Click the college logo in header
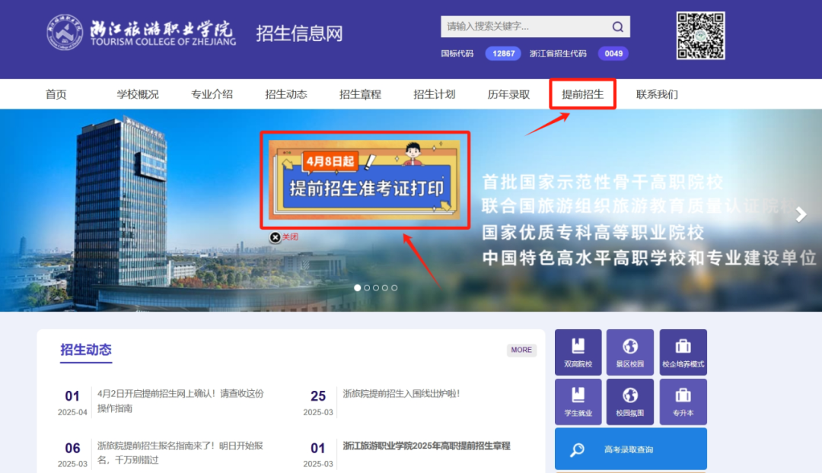 [142, 32]
